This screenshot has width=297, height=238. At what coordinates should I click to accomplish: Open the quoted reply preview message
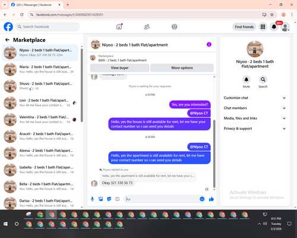[x=148, y=176]
